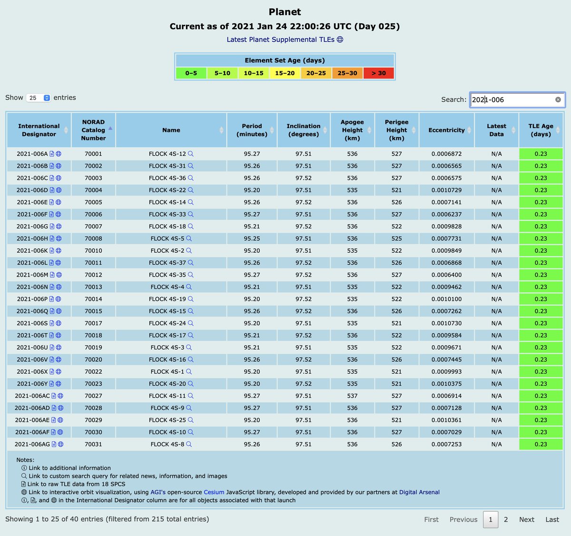Sort by Latest Data column

496,130
